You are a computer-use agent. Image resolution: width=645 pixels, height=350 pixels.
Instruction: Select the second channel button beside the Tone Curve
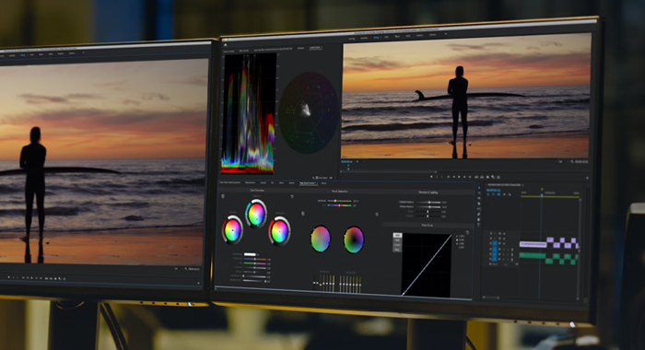(397, 239)
